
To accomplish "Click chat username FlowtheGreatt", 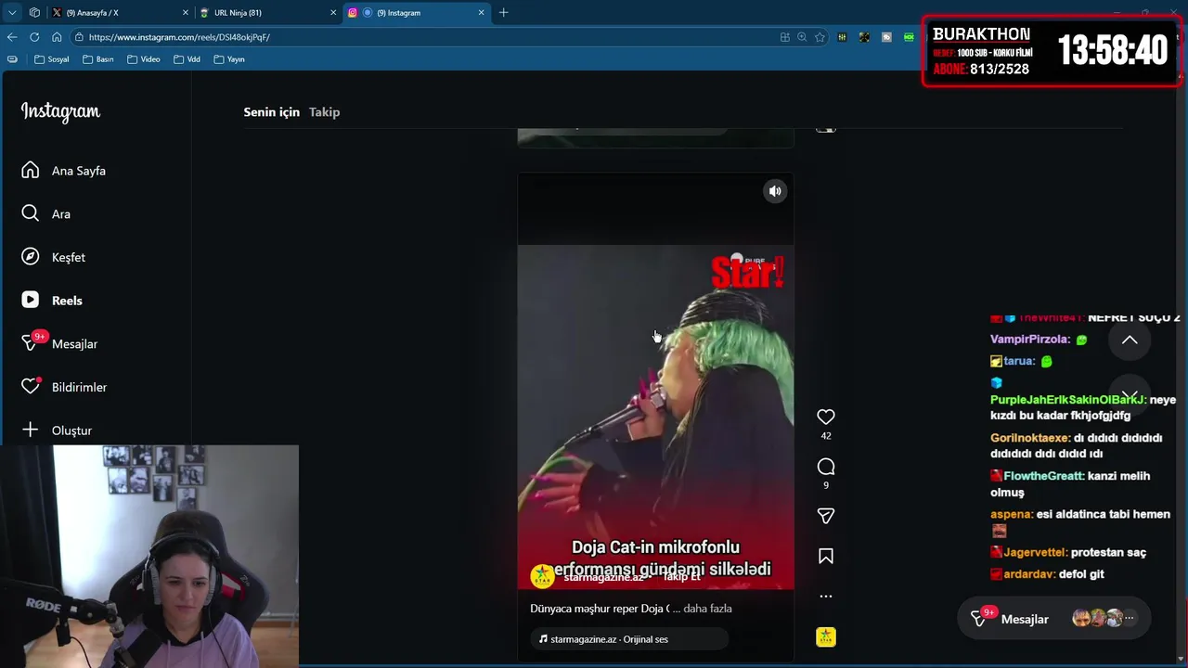I will (1043, 476).
